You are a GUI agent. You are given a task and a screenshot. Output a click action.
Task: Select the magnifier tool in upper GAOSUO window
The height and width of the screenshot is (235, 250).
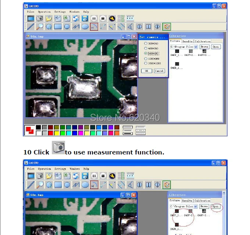[x=40, y=26]
